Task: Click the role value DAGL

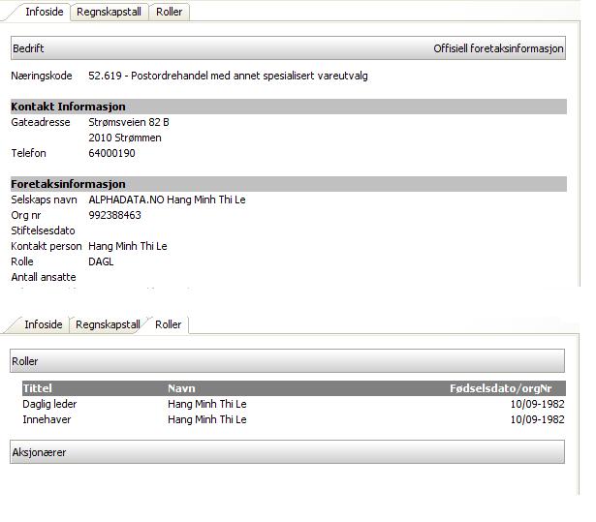Action: (x=101, y=261)
